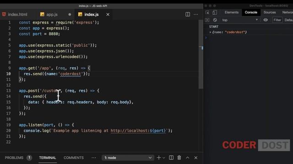Open the 'top' JavaScript context dropdown
The height and width of the screenshot is (164, 293).
pos(240,20)
